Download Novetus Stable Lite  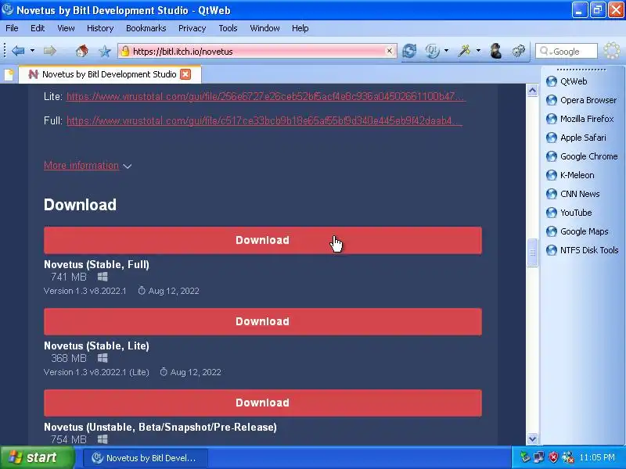pos(263,321)
